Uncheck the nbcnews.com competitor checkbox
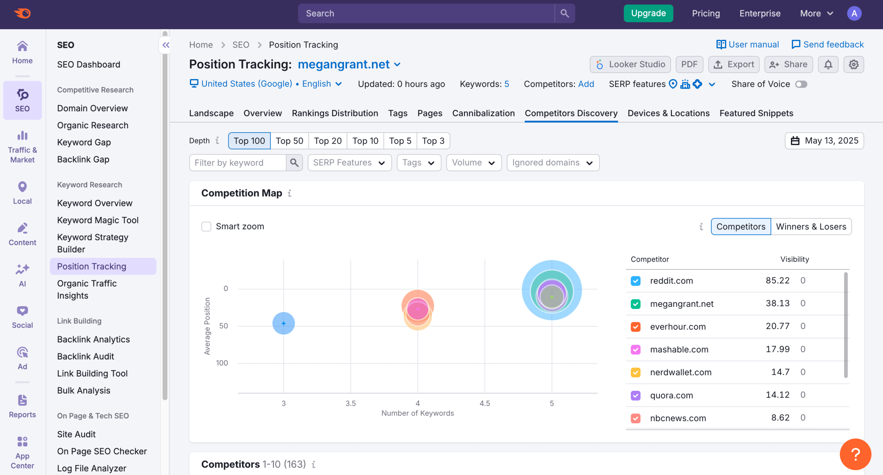883x475 pixels. pyautogui.click(x=636, y=418)
